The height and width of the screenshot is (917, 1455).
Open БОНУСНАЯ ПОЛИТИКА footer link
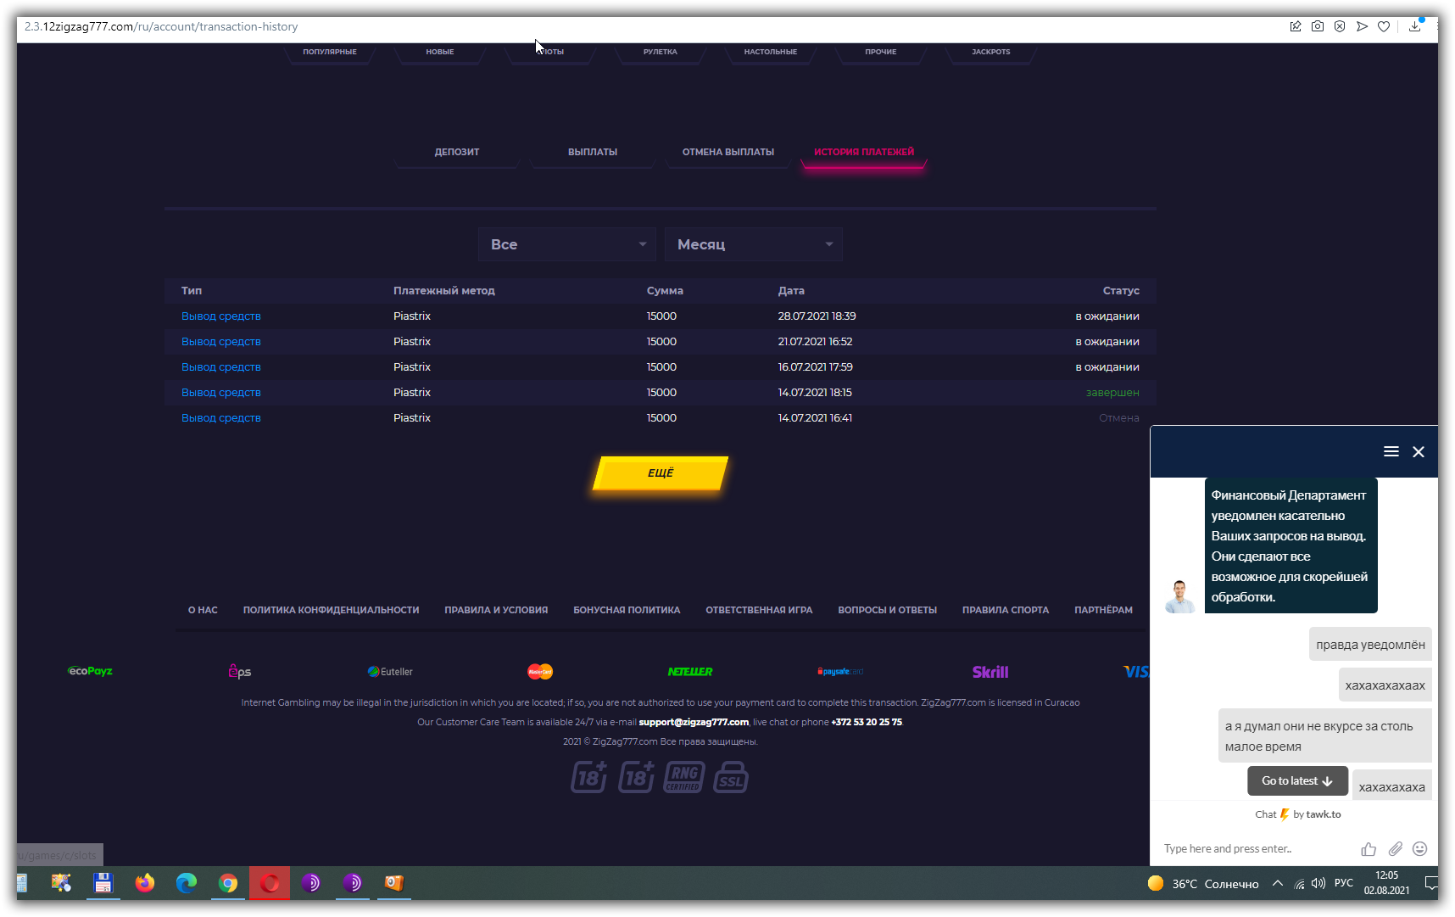(x=627, y=610)
